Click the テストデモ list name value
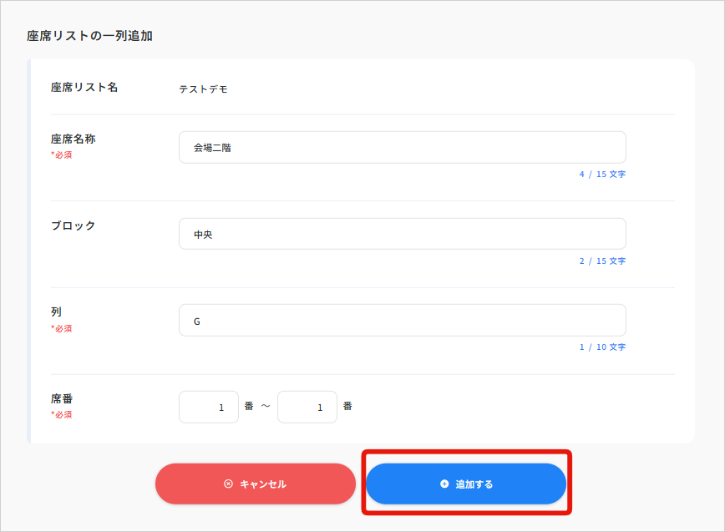The width and height of the screenshot is (725, 532). click(x=203, y=89)
